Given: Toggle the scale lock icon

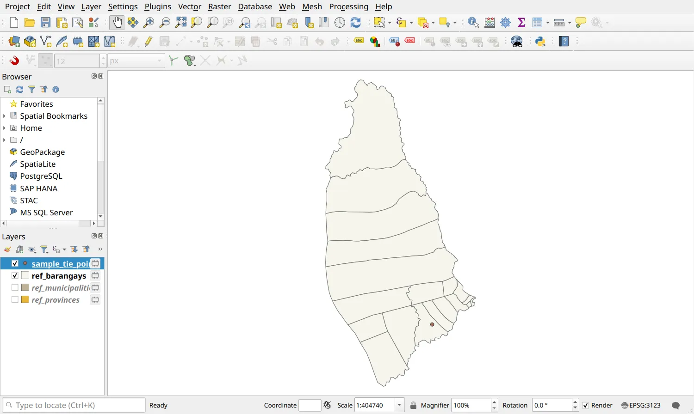Looking at the screenshot, I should tap(413, 405).
